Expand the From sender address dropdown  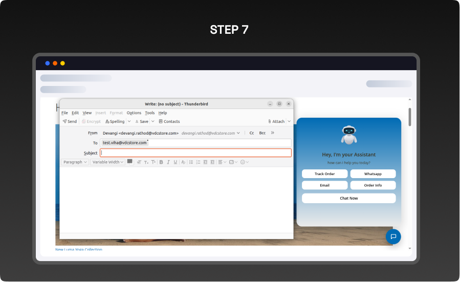238,133
